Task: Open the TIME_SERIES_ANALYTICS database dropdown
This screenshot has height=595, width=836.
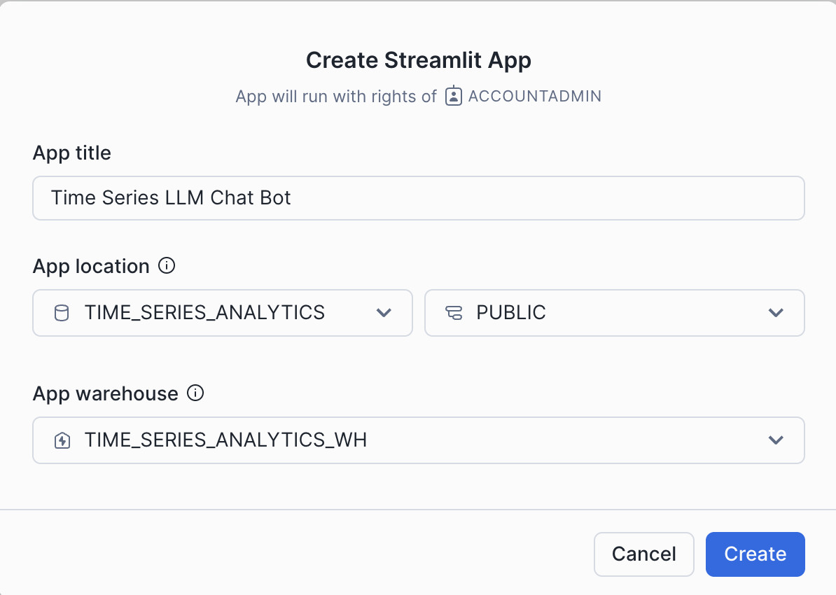Action: 210,313
